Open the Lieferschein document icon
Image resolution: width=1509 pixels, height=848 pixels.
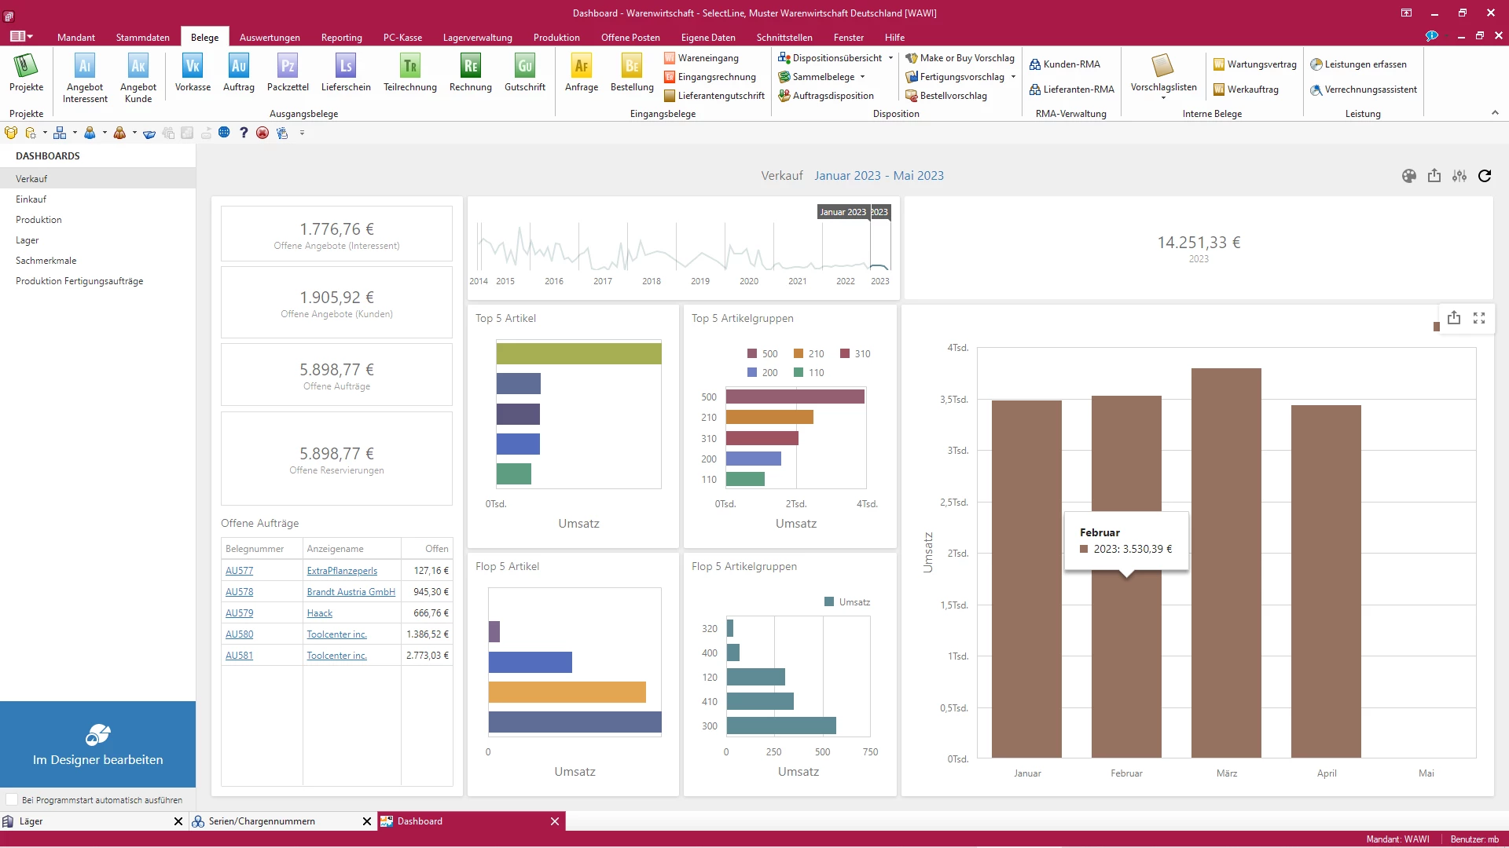tap(346, 72)
